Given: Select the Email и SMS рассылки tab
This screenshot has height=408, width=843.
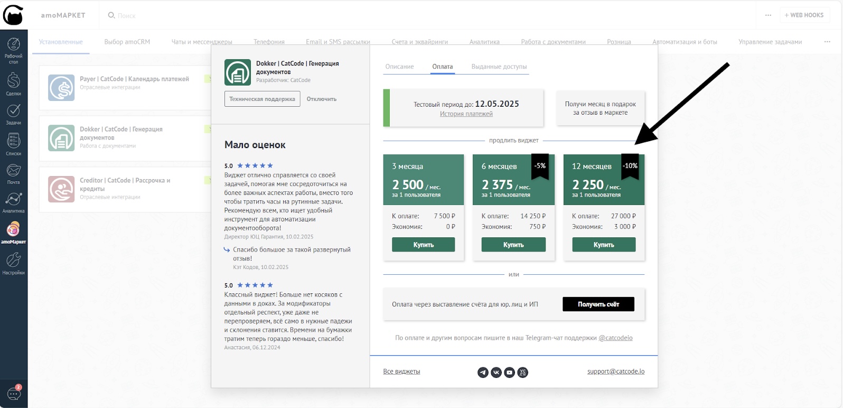Looking at the screenshot, I should (338, 42).
